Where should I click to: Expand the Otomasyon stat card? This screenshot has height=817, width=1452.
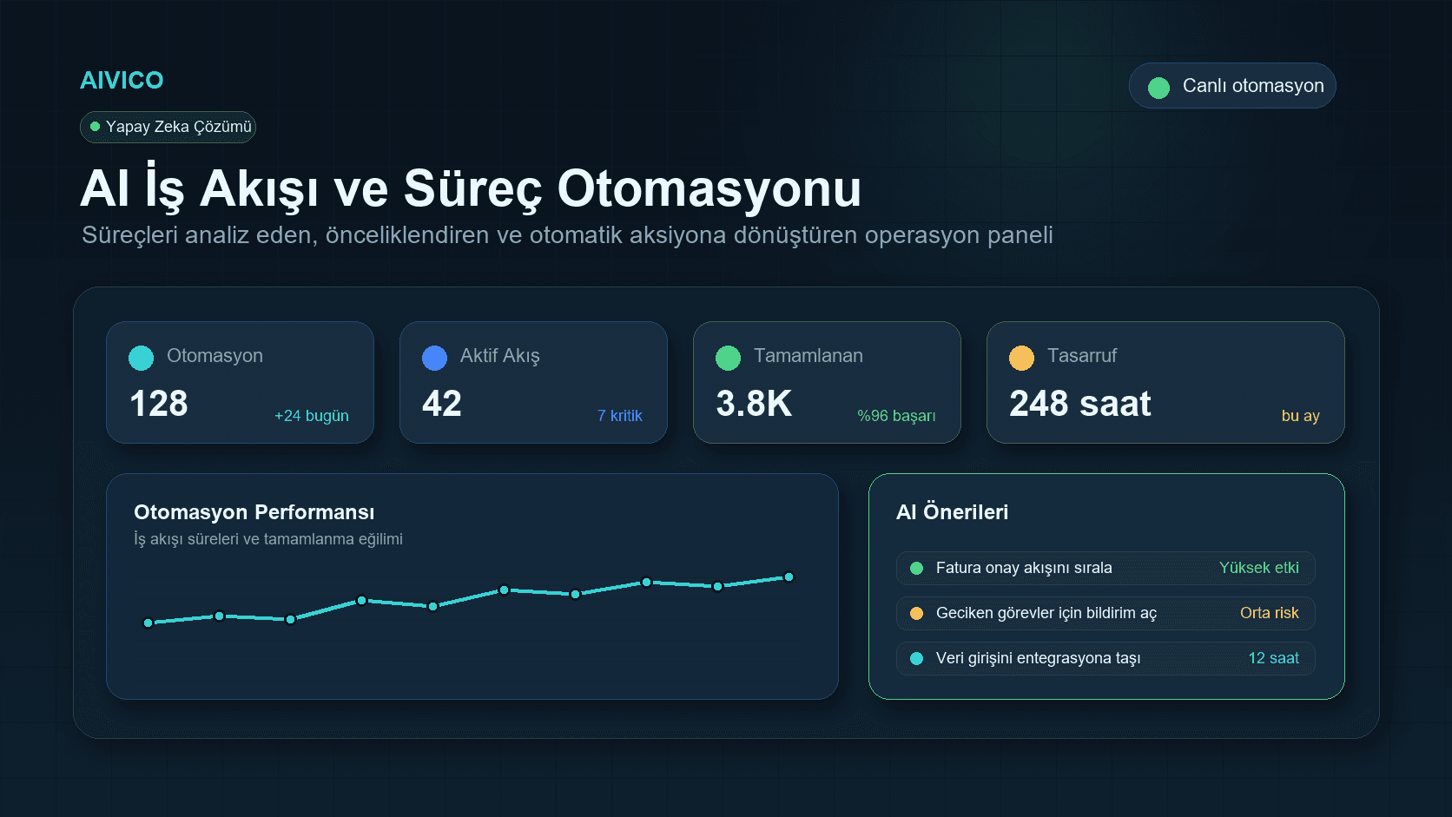(x=240, y=382)
